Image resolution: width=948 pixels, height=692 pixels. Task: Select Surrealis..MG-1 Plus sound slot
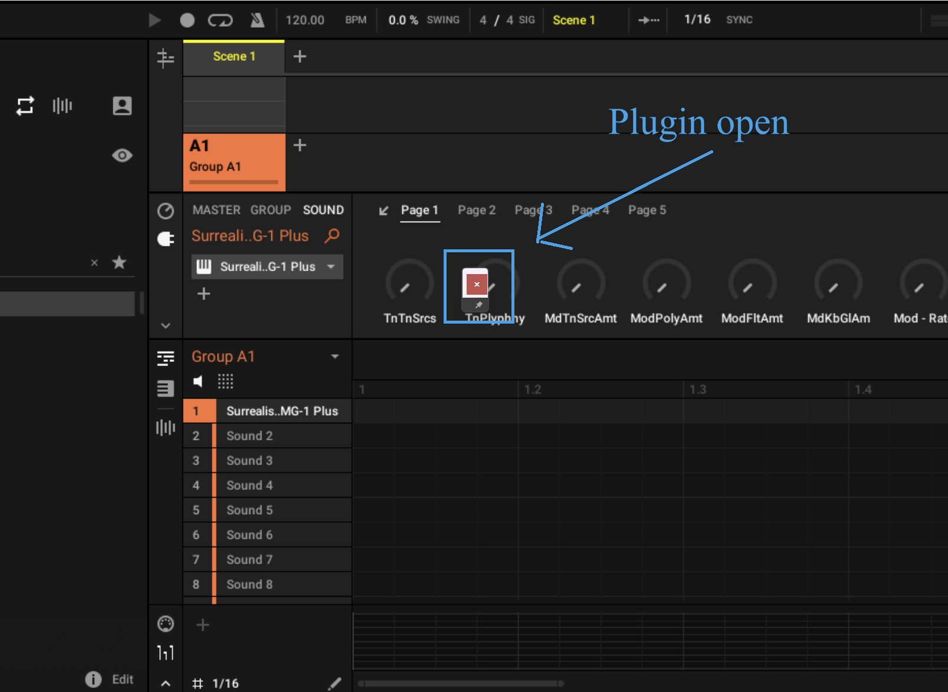tap(267, 411)
